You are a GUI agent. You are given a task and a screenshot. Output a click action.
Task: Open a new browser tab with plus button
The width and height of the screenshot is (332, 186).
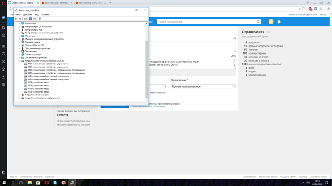[110, 3]
